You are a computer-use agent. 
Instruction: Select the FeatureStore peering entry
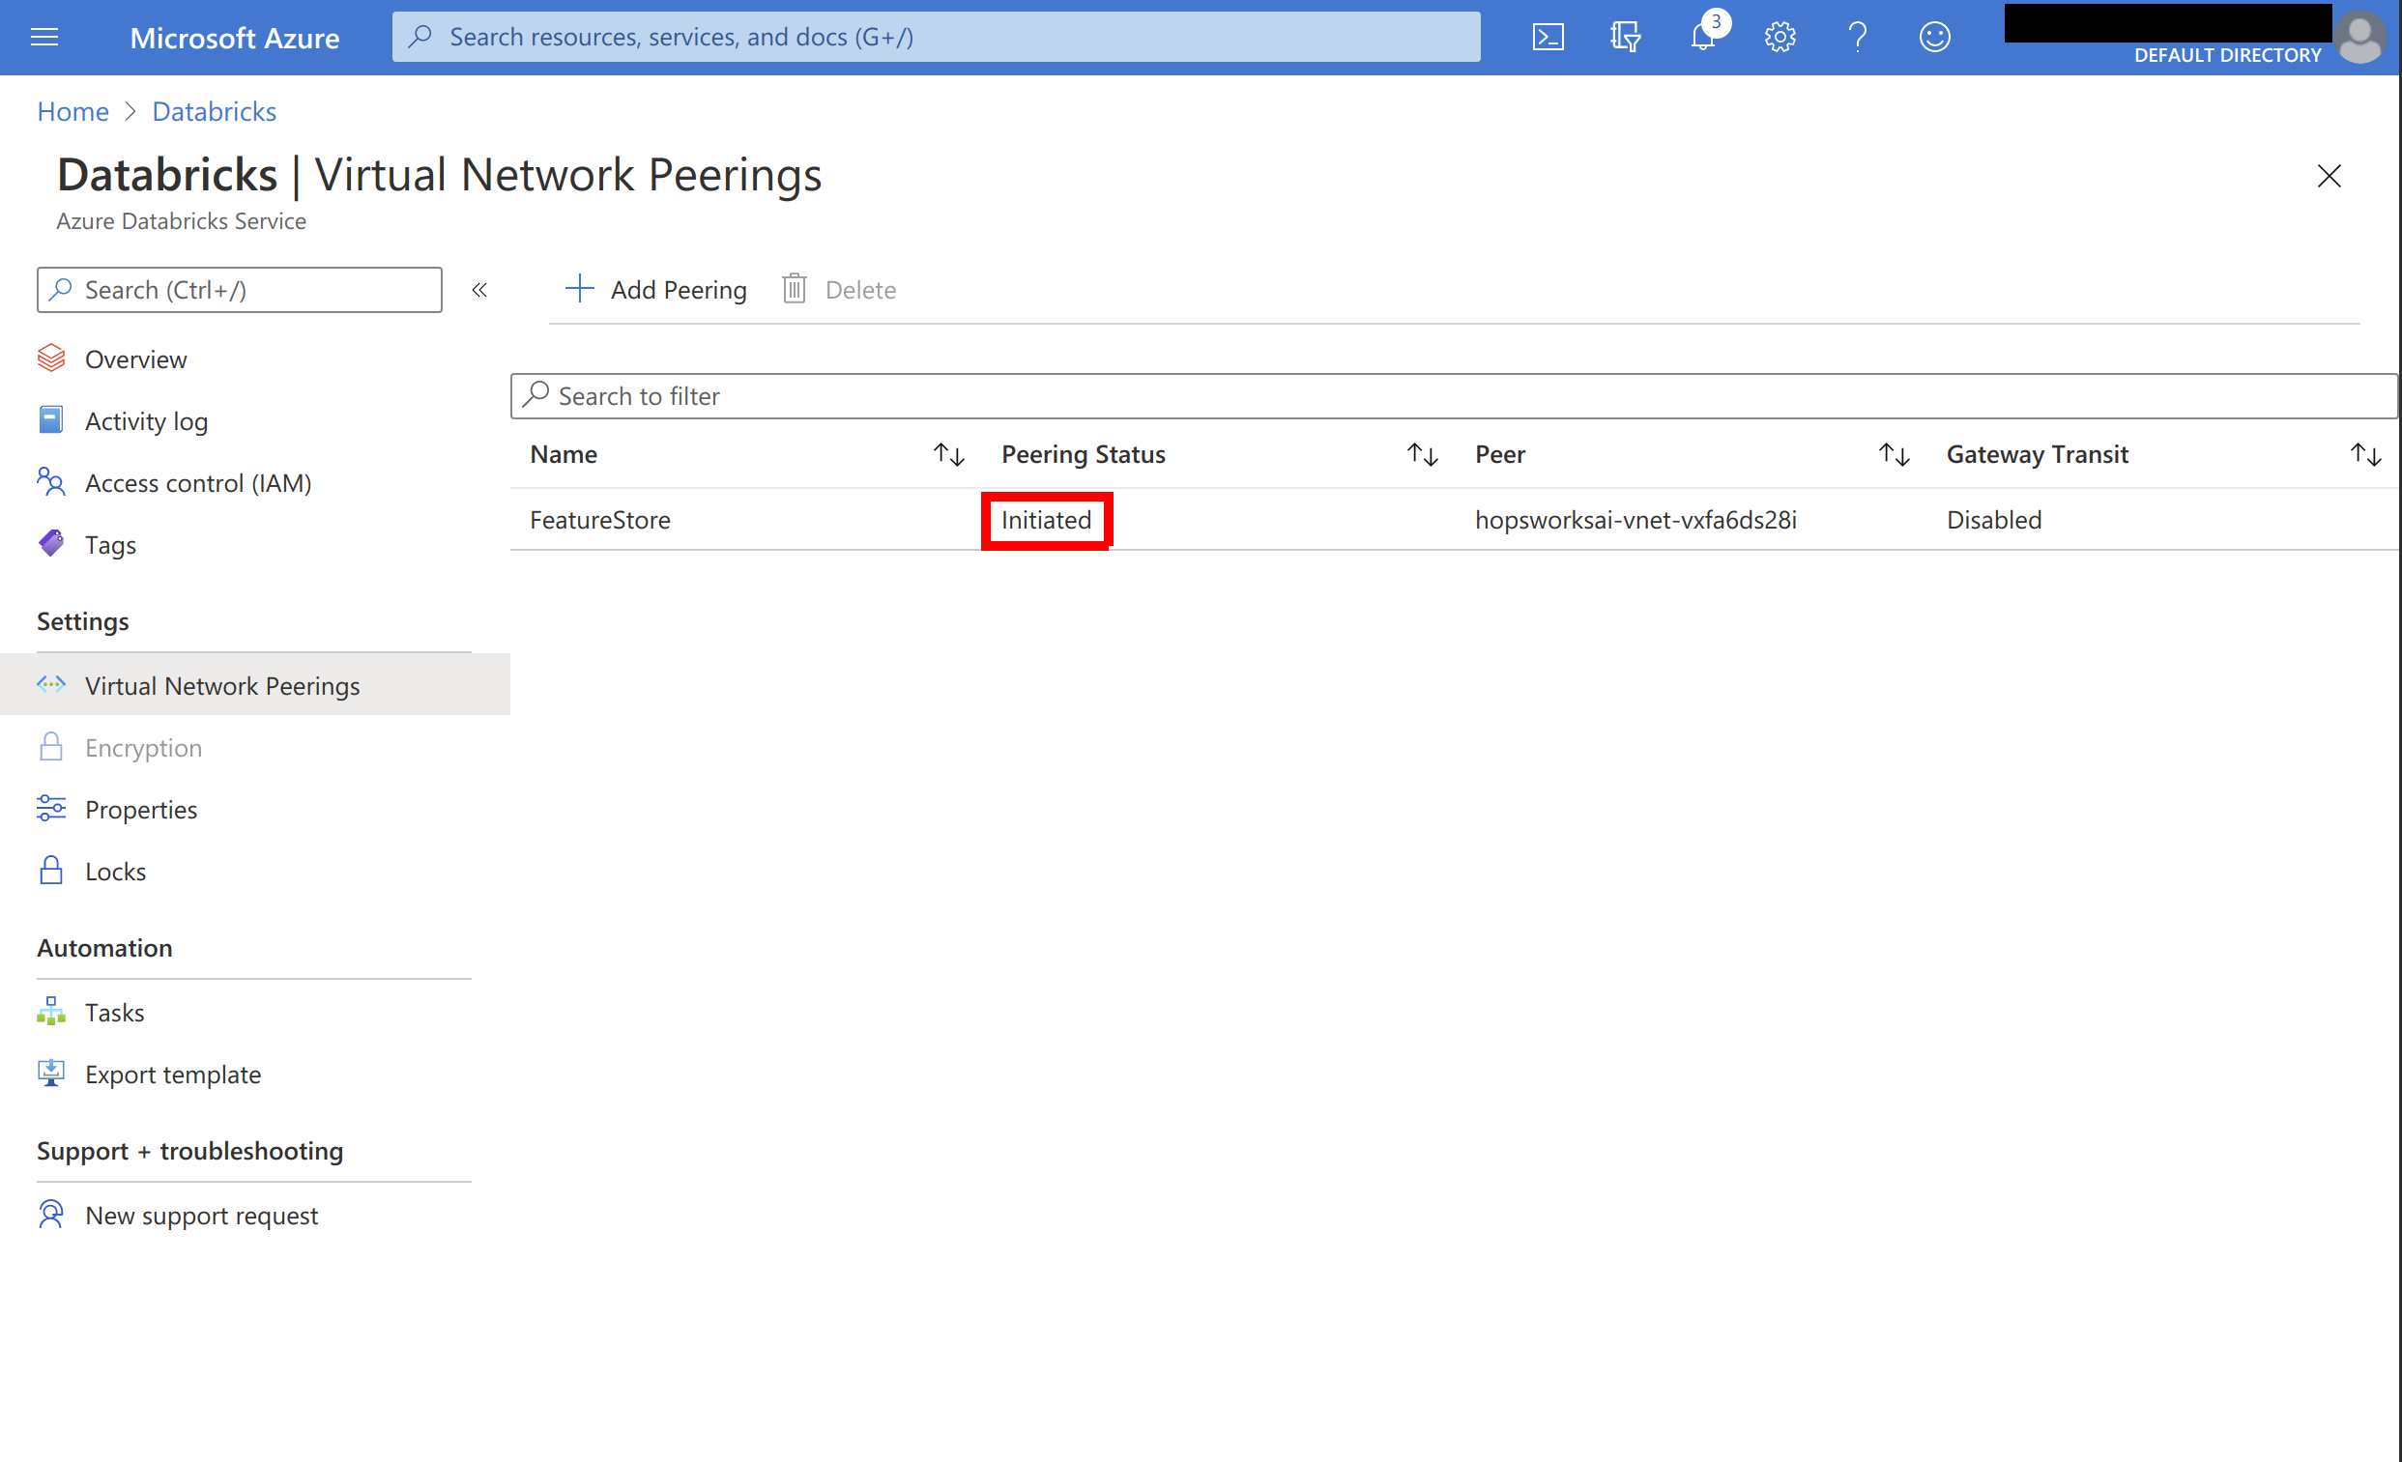point(598,518)
